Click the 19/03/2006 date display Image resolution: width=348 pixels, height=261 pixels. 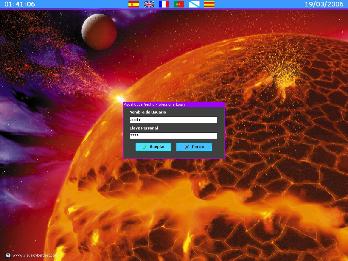pyautogui.click(x=324, y=4)
